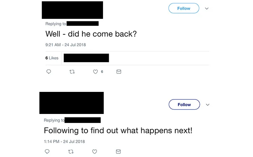The width and height of the screenshot is (253, 157).
Task: Expand the chevron menu beside the second Follow button
Action: pyautogui.click(x=207, y=105)
